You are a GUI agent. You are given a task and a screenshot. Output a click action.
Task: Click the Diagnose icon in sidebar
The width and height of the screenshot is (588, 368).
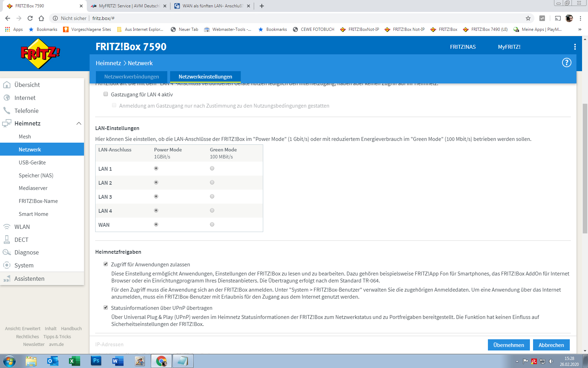(x=7, y=252)
